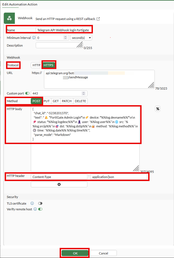
Task: Disable the Verify remote host toggle
Action: coord(40,209)
